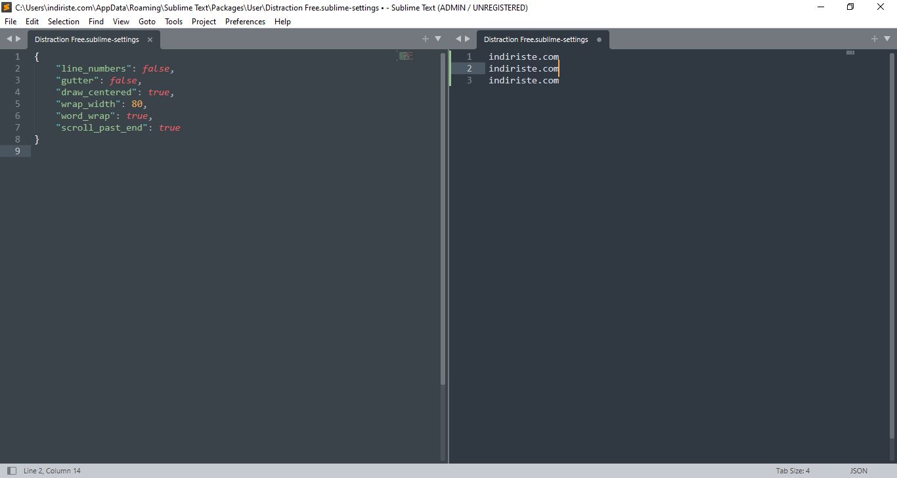This screenshot has width=897, height=478.
Task: Open the Preferences menu
Action: 245,22
